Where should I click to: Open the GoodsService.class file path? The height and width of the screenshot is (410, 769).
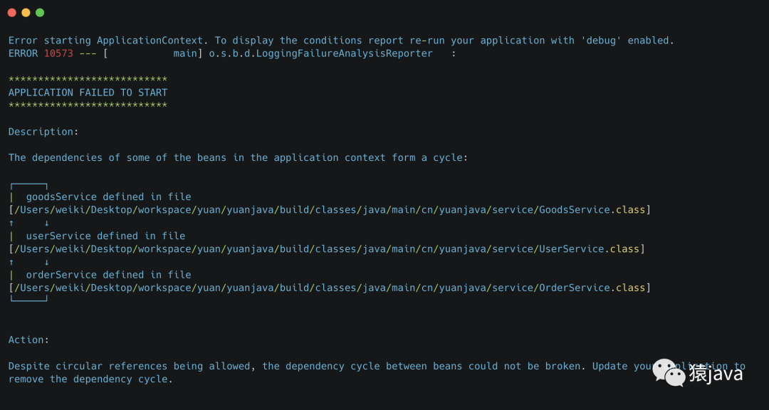click(x=330, y=210)
